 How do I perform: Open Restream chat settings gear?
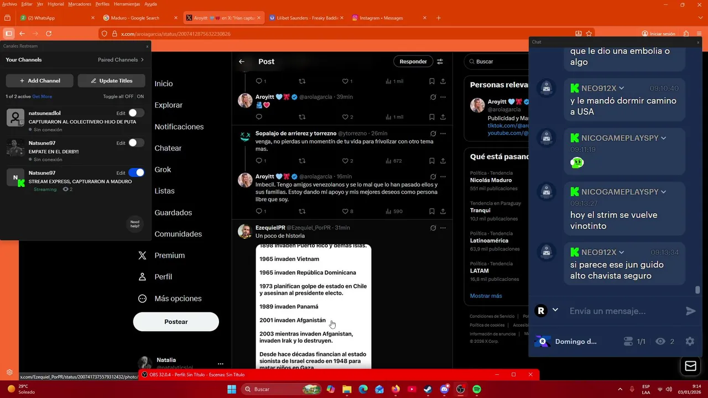(690, 342)
